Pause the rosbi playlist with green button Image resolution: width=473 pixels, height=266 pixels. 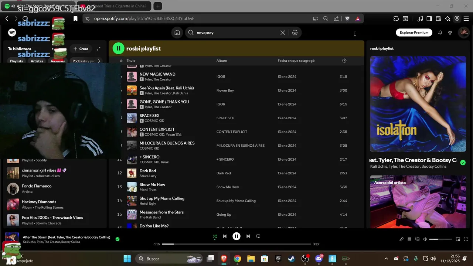pos(118,48)
